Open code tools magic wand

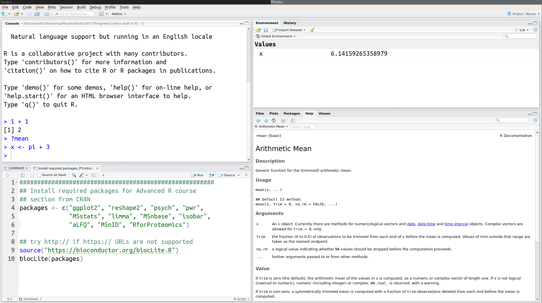(x=82, y=175)
